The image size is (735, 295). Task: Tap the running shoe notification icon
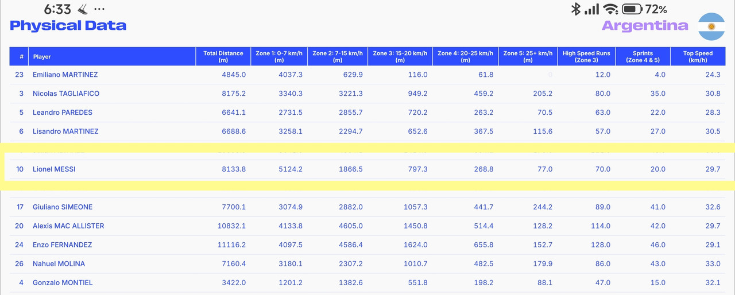point(82,9)
